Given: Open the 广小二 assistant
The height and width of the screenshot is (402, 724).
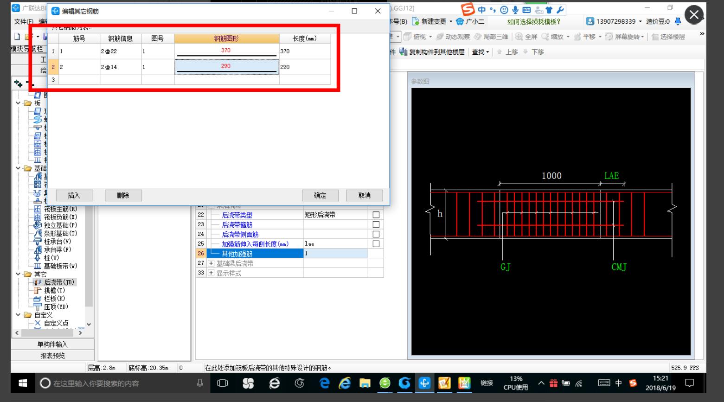Looking at the screenshot, I should click(470, 21).
